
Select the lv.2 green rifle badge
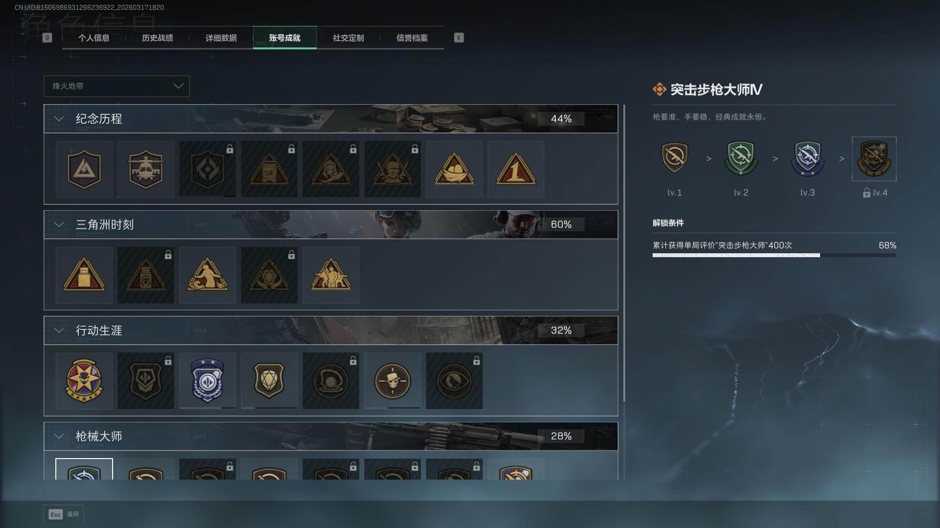pos(741,158)
